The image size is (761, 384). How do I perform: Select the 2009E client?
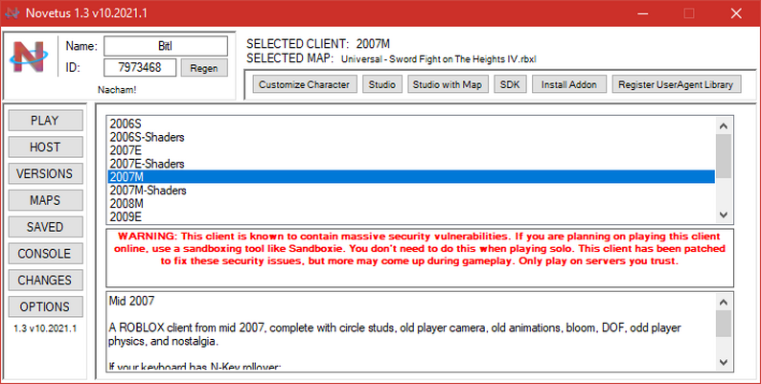(x=411, y=216)
